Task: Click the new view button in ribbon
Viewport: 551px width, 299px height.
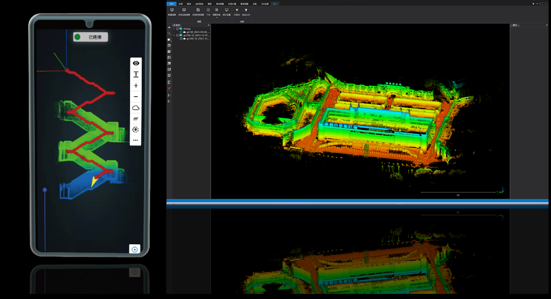Action: 172,12
